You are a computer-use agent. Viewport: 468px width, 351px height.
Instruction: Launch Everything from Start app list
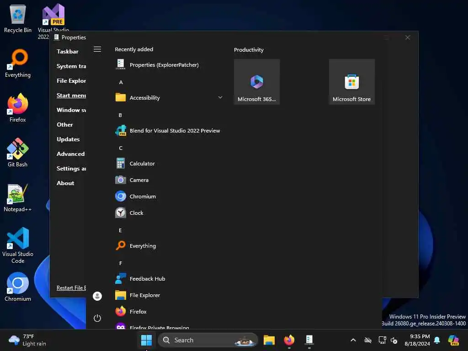(x=169, y=245)
